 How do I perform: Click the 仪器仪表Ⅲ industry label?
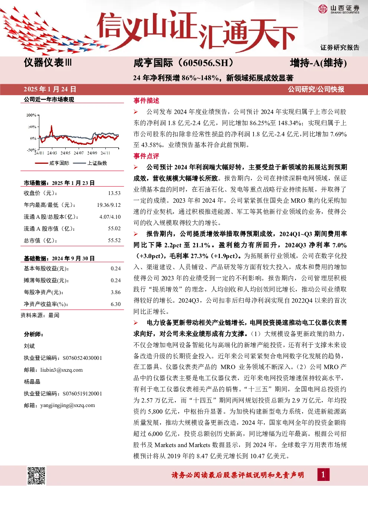click(48, 62)
